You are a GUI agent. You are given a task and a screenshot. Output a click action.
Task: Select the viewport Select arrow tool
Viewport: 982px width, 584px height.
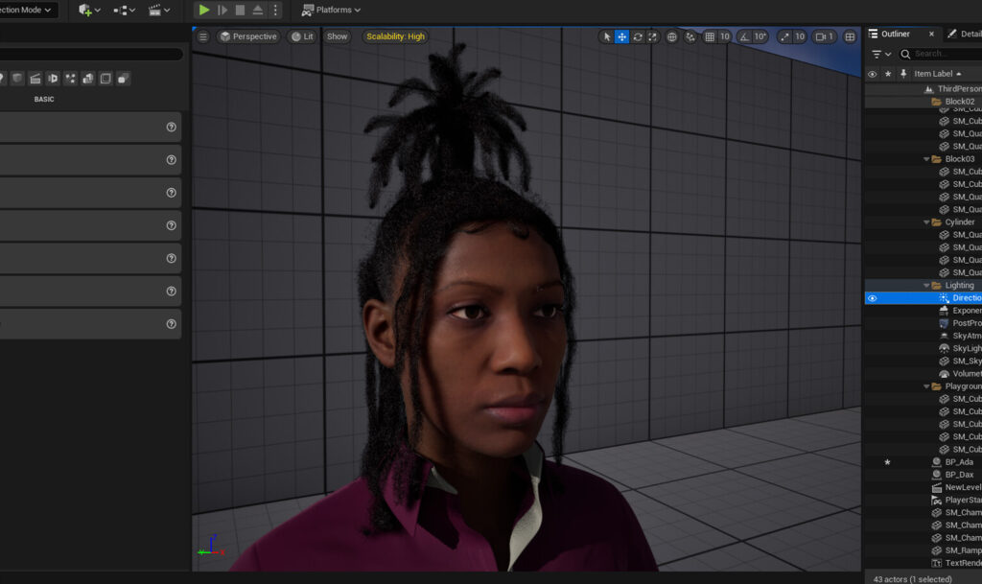click(x=607, y=35)
